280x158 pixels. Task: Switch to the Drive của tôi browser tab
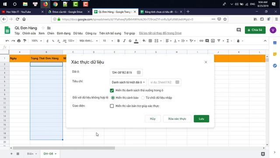[67, 12]
